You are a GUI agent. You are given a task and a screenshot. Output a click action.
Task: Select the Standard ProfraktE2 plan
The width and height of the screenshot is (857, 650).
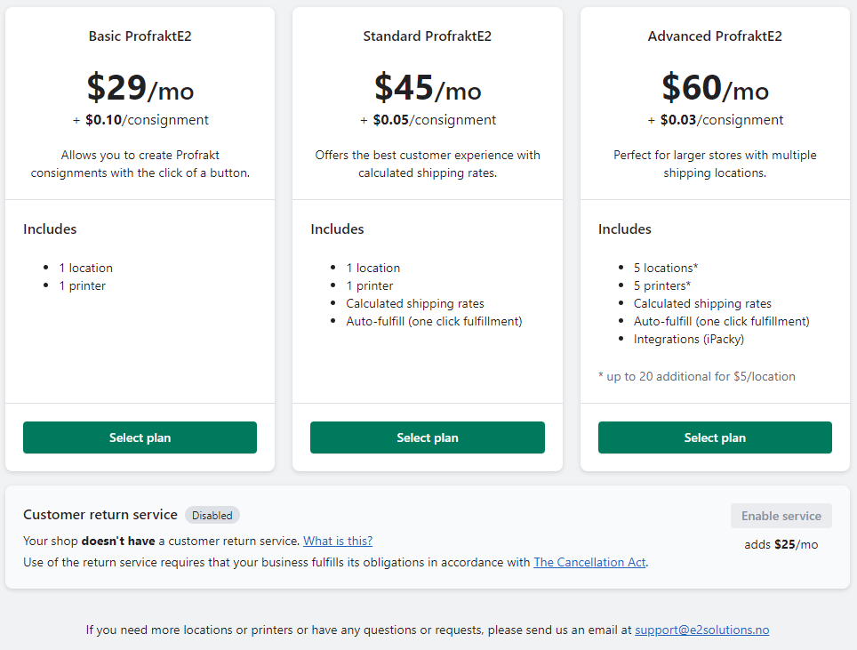pos(427,437)
